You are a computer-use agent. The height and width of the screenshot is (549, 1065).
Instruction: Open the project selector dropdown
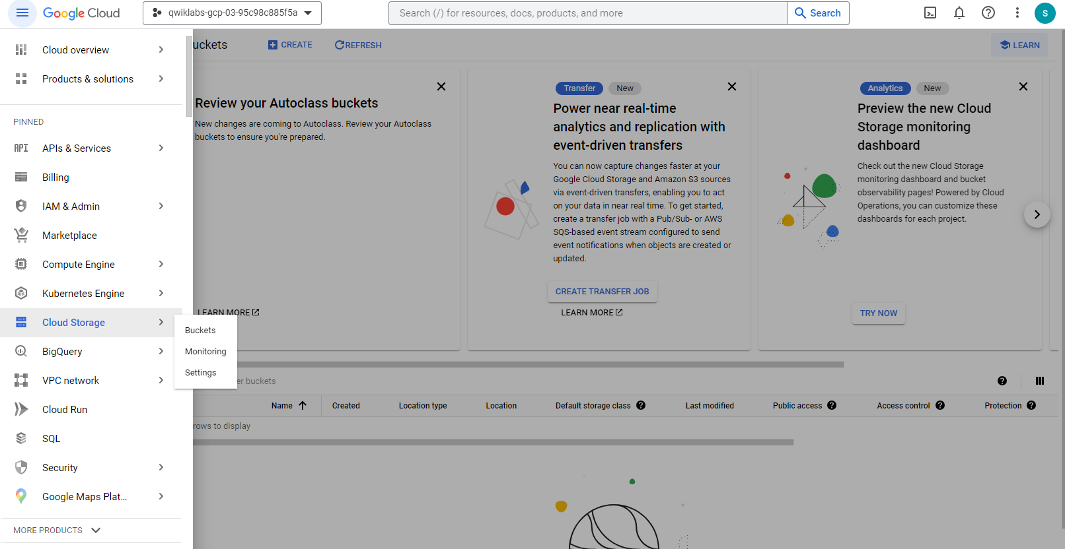pos(232,13)
